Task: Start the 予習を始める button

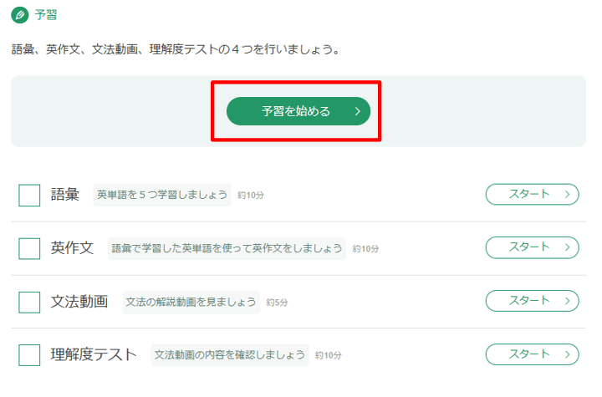Action: pos(298,111)
